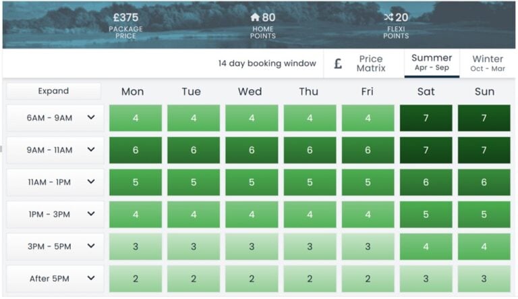Screen dimensions: 518x299
Task: Click the home icon beside Home Points
Action: (255, 17)
